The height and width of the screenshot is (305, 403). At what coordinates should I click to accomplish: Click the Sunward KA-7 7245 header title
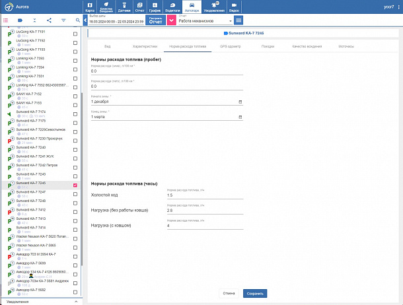pos(246,33)
